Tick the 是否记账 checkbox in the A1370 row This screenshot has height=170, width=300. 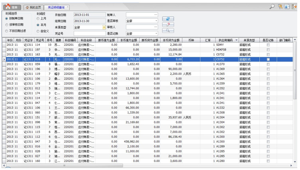268,64
